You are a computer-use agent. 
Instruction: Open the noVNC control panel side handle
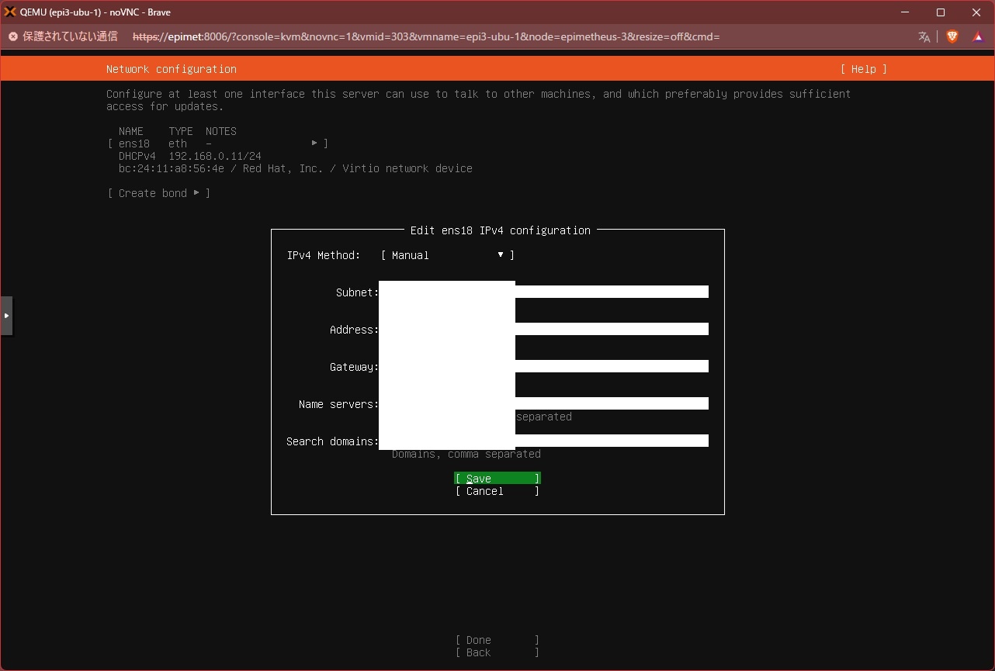coord(6,316)
